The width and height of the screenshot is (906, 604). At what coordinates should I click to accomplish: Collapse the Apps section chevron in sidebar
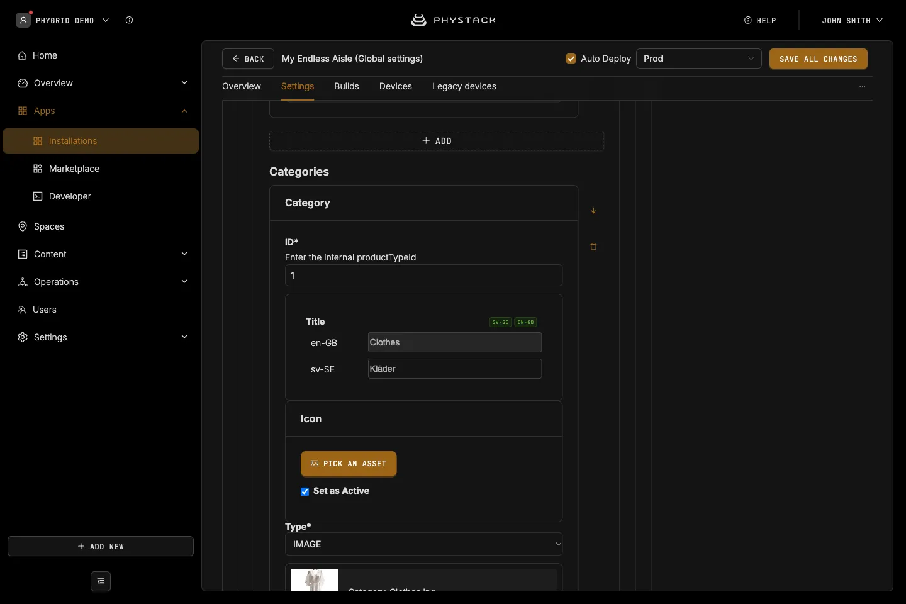184,111
